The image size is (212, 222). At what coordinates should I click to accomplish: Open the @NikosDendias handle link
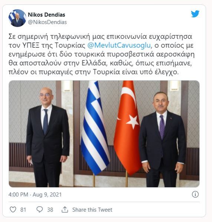point(47,22)
